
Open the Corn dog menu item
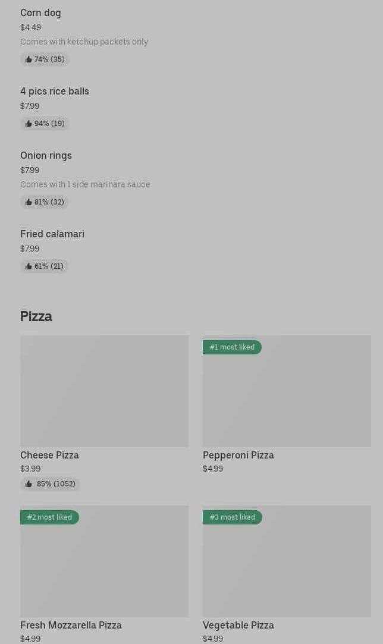40,12
